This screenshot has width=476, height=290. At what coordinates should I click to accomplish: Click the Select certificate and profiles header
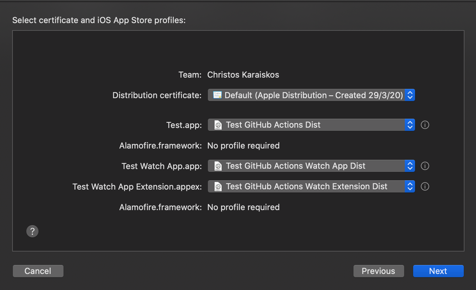[x=99, y=20]
